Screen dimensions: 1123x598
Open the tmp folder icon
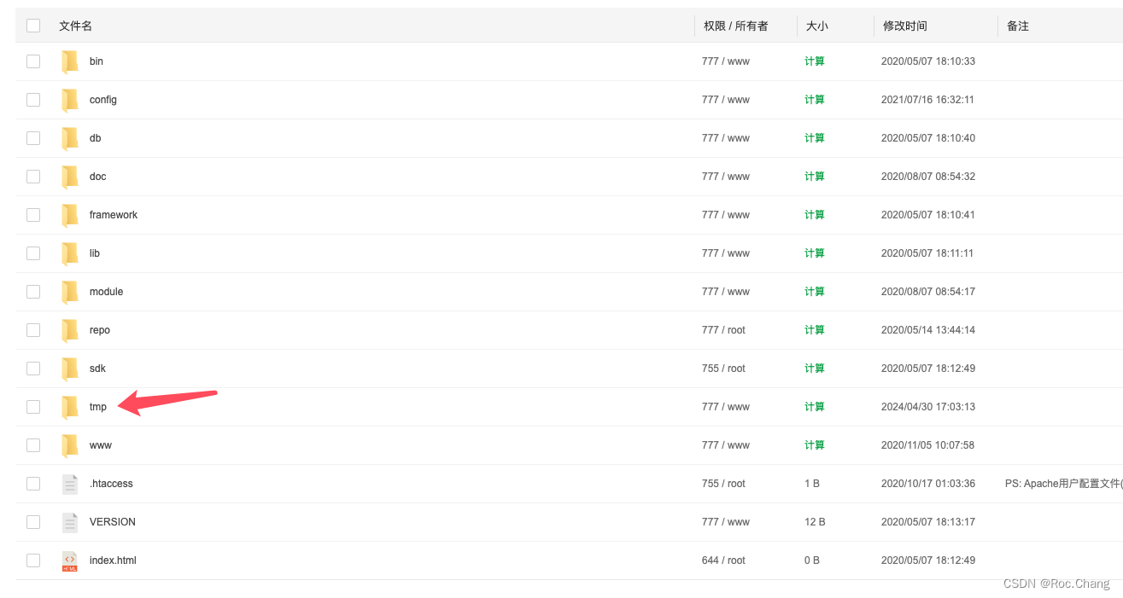coord(70,407)
